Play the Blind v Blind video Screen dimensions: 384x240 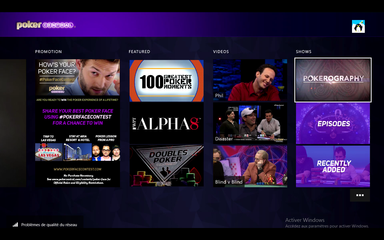coord(250,166)
